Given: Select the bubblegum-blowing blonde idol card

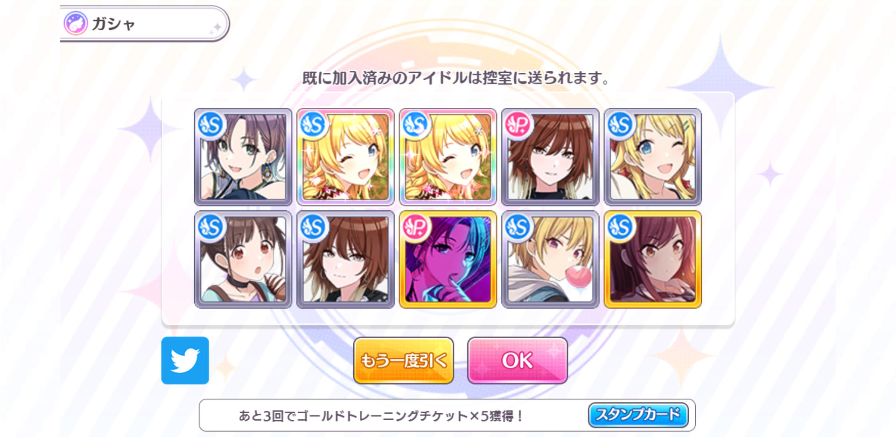Looking at the screenshot, I should (550, 259).
